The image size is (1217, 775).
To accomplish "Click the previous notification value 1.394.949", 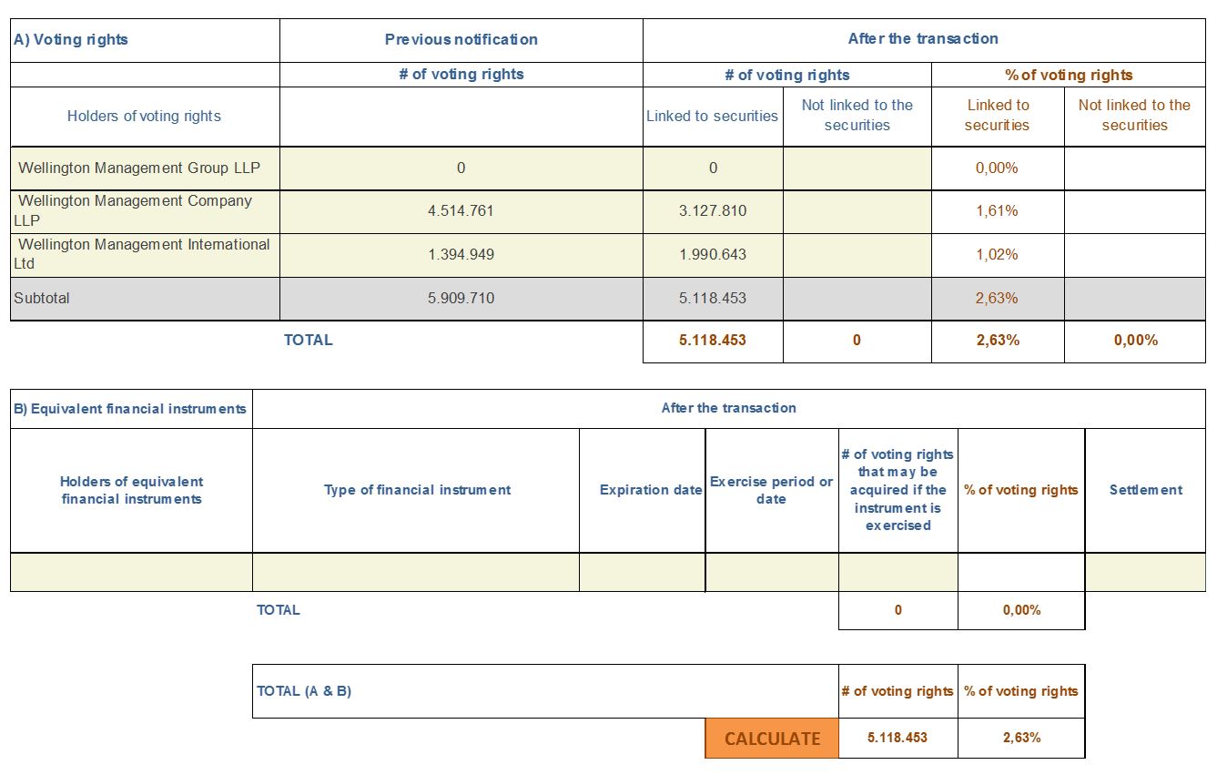I will 461,255.
